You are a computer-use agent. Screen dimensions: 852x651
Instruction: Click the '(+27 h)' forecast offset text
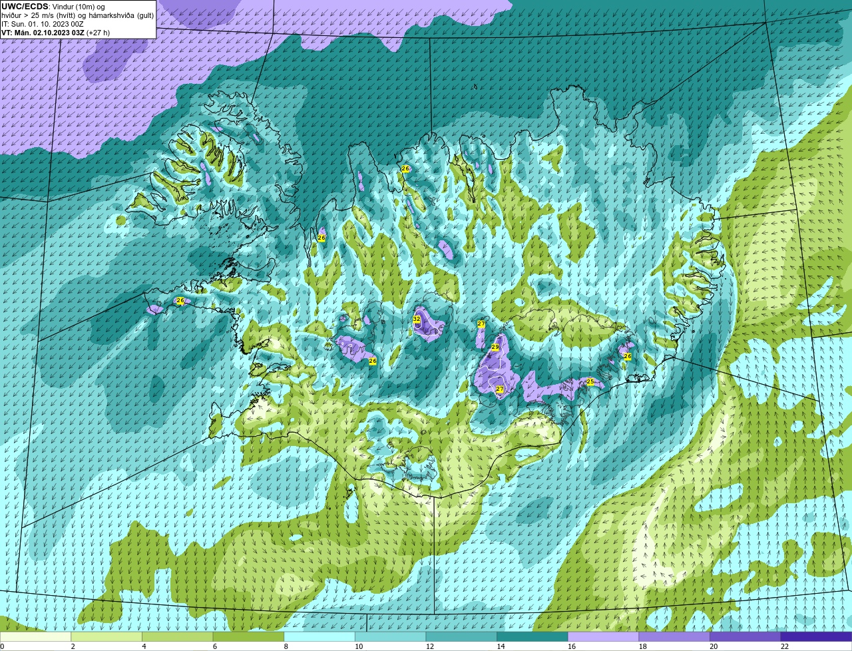pyautogui.click(x=99, y=33)
